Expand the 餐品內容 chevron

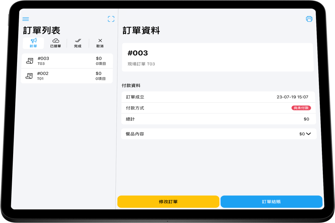pos(308,134)
